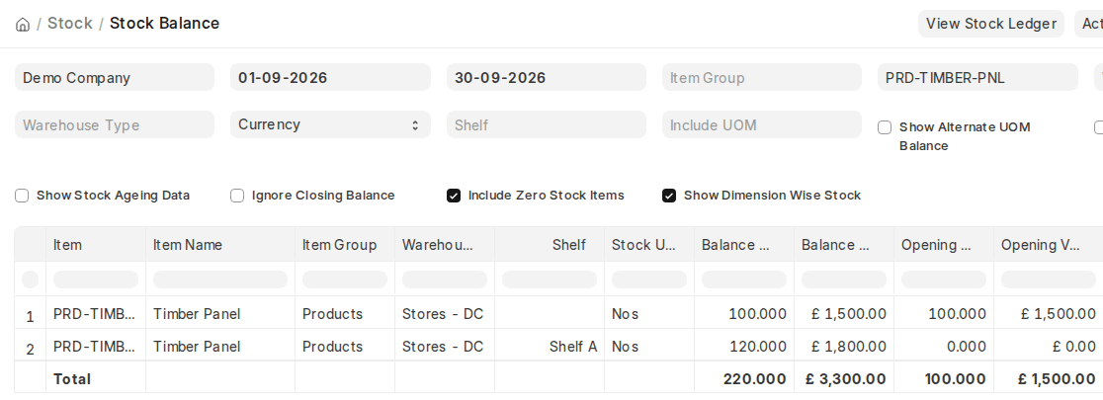Select row 2 Timber Panel name cell
Screen dimensions: 1103x400
(x=220, y=347)
